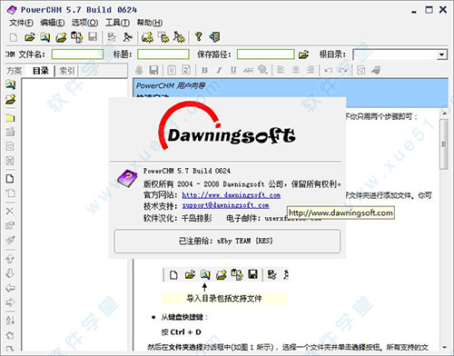Click the move up arrow sidebar icon

click(x=10, y=259)
